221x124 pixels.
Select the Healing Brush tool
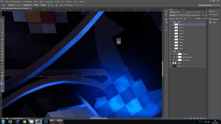tap(2, 39)
